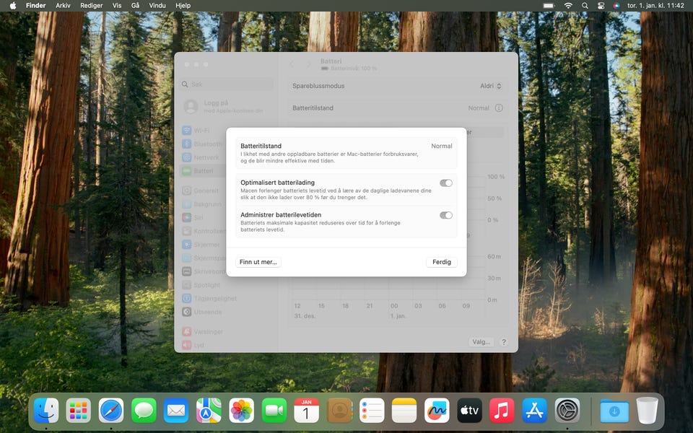Open App Store from Dock
This screenshot has width=693, height=433.
point(534,411)
